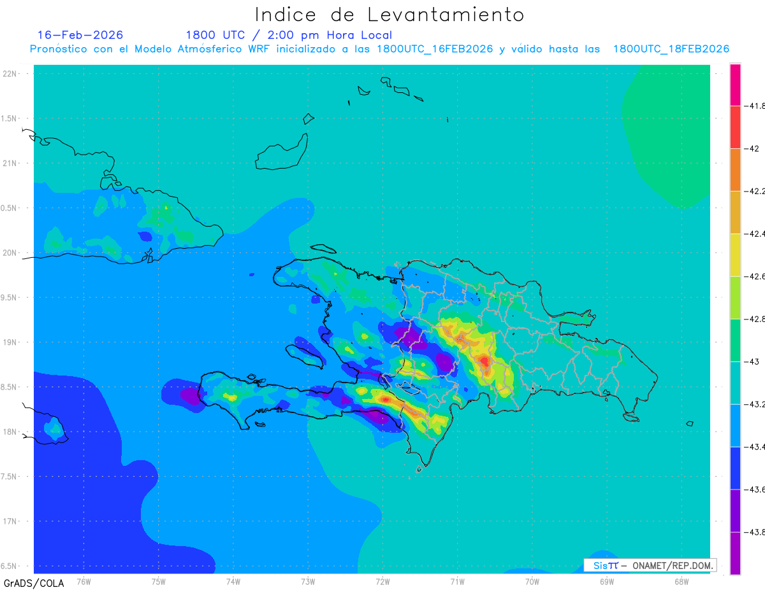This screenshot has height=590, width=765.
Task: Click the '1800UTC_18FEB2026' valid-until timestamp
Action: [671, 49]
